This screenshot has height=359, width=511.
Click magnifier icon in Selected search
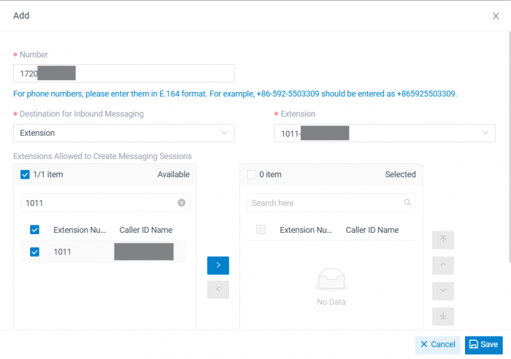pos(407,203)
